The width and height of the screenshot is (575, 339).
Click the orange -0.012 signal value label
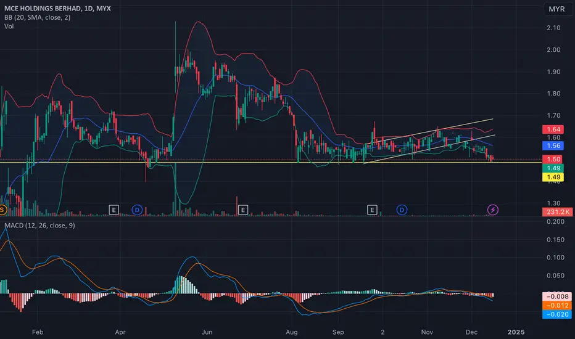(556, 305)
